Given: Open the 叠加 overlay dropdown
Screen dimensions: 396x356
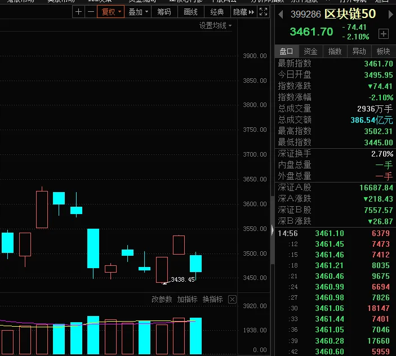Looking at the screenshot, I should pos(138,12).
